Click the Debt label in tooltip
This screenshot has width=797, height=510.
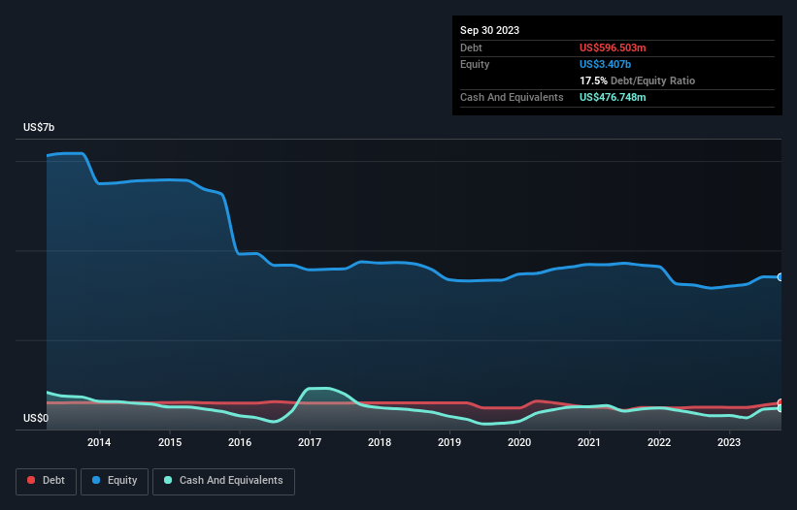click(471, 48)
